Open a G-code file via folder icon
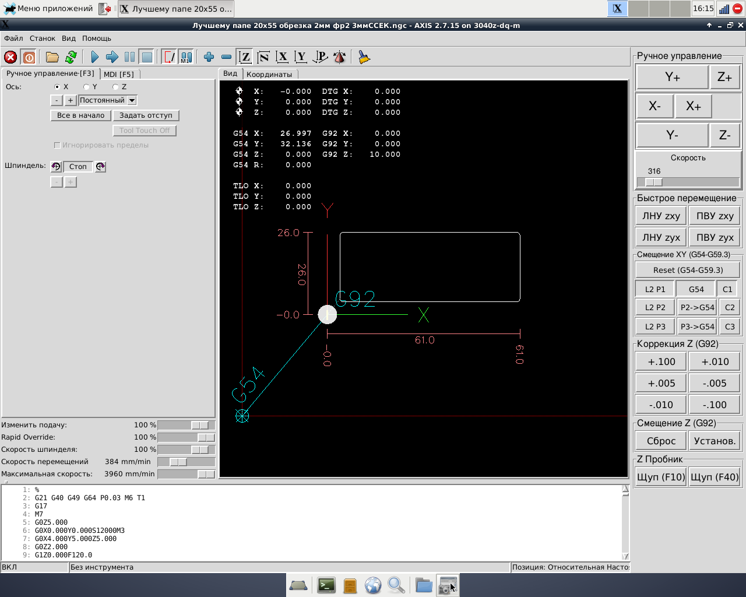Image resolution: width=746 pixels, height=597 pixels. [x=52, y=57]
